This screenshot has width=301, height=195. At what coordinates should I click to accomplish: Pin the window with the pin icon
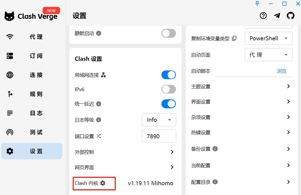(257, 4)
